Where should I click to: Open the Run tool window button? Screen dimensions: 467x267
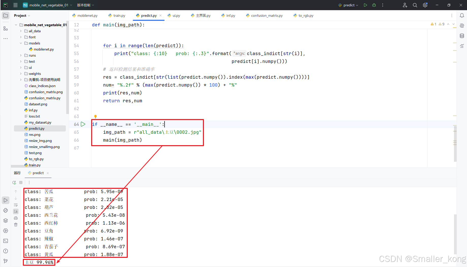click(5, 200)
